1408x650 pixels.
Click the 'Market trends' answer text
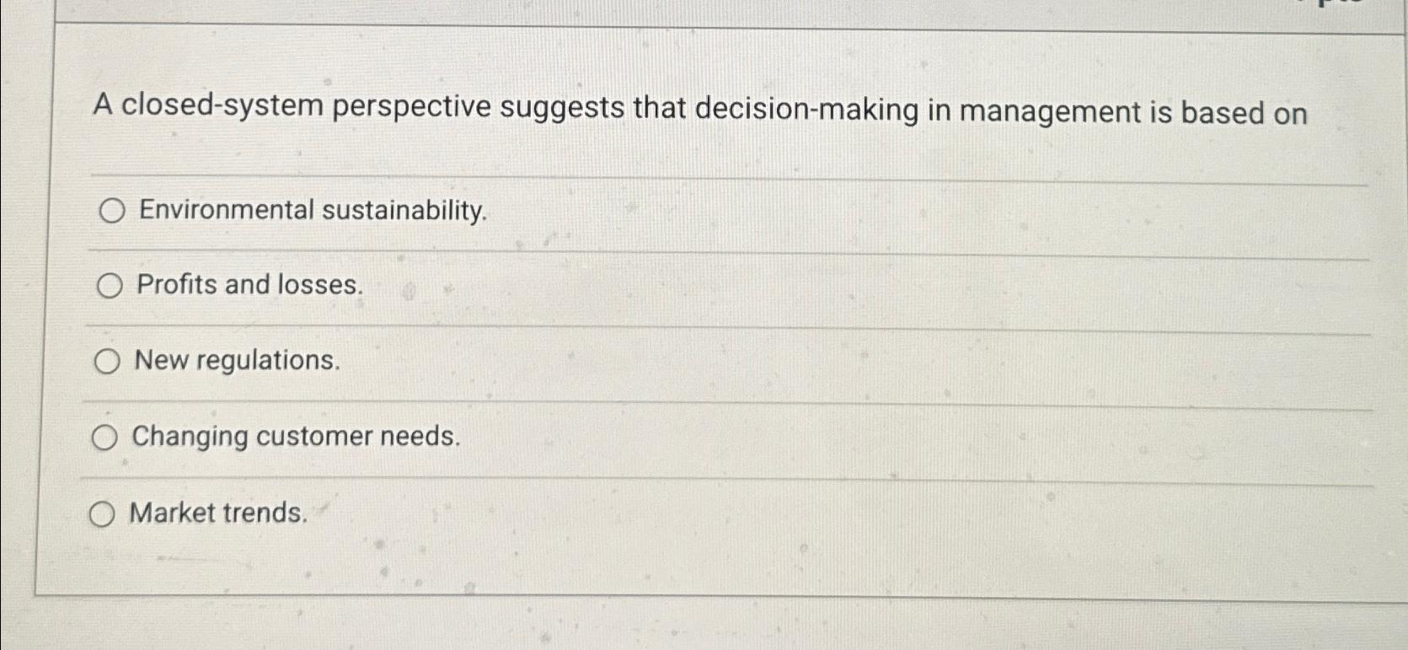[x=217, y=513]
